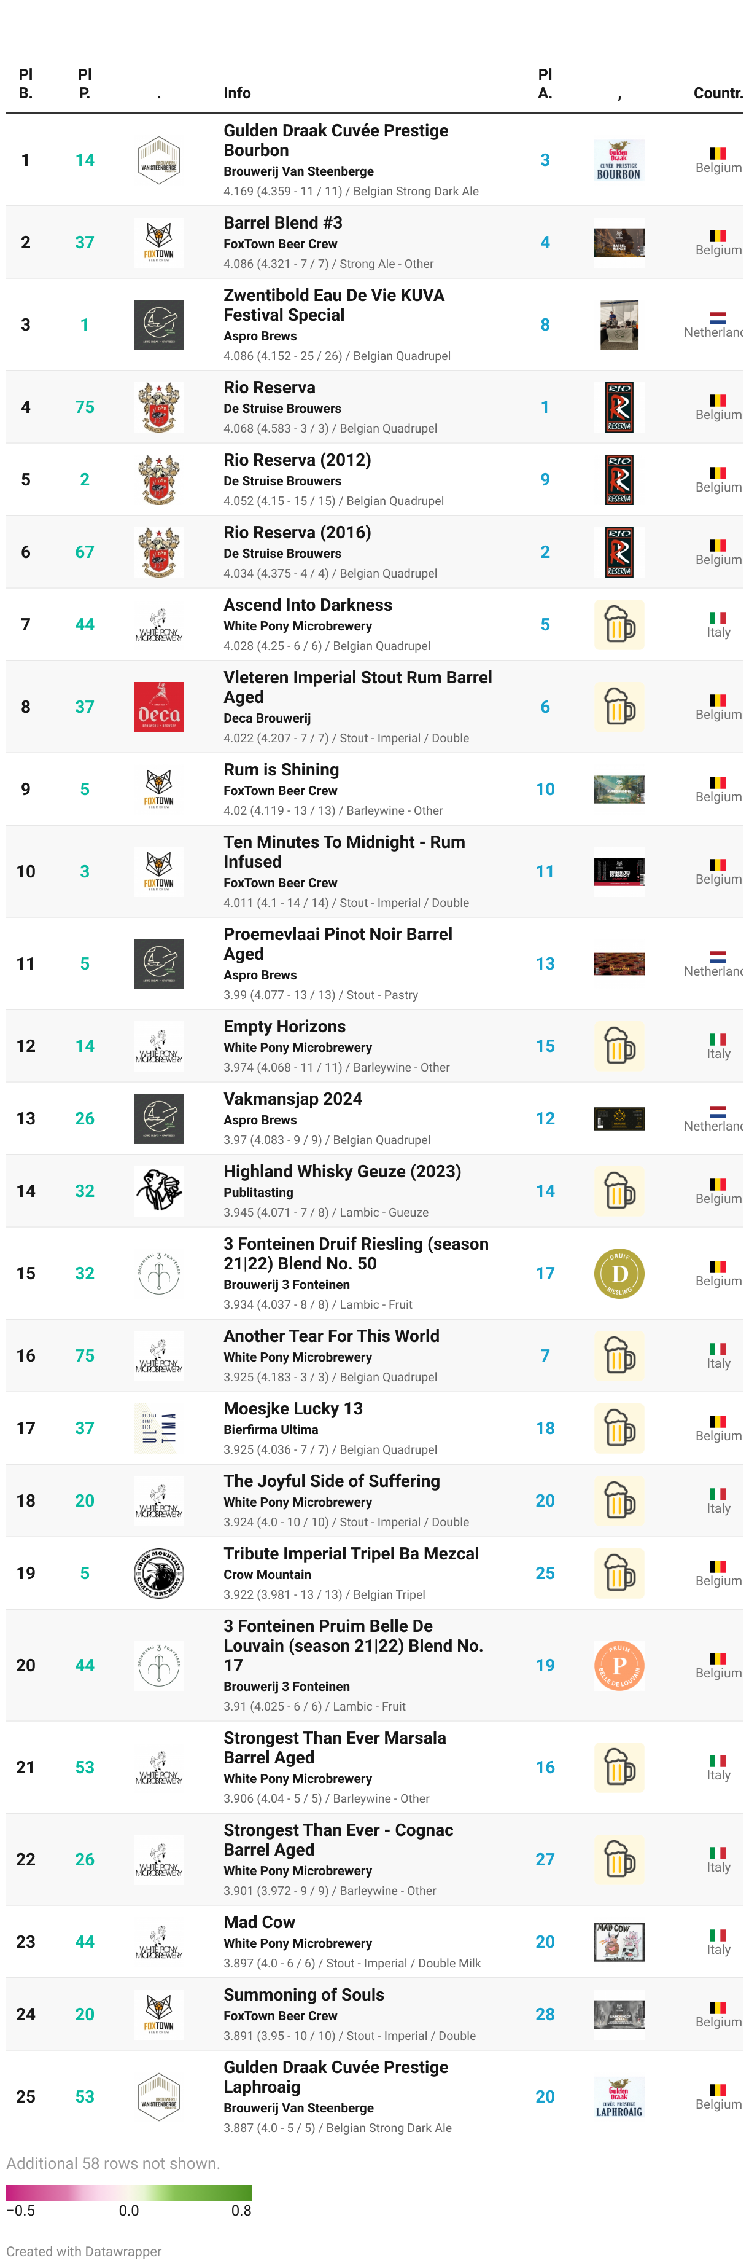This screenshot has width=749, height=2266.
Task: Click the Druif Riesling round label image
Action: tap(620, 1274)
